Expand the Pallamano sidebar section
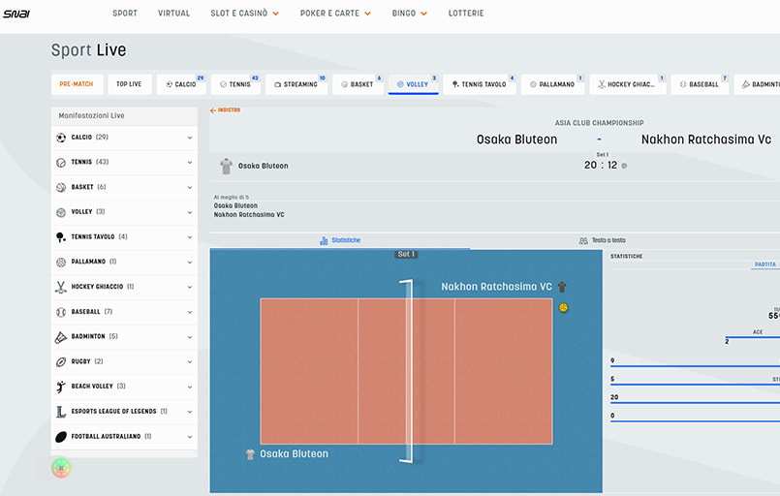This screenshot has width=780, height=496. click(x=190, y=262)
